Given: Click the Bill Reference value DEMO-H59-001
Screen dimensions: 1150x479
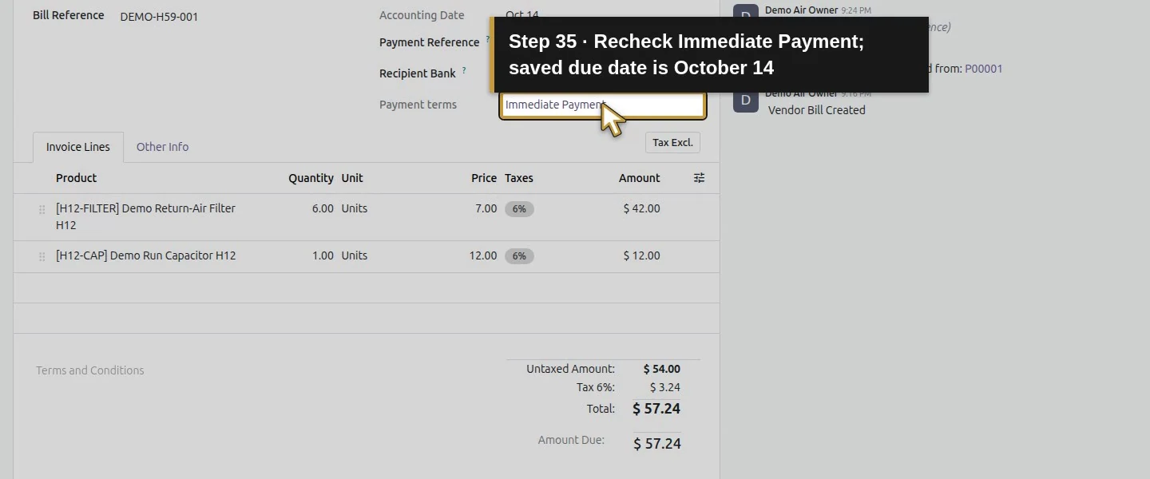Looking at the screenshot, I should click(159, 17).
